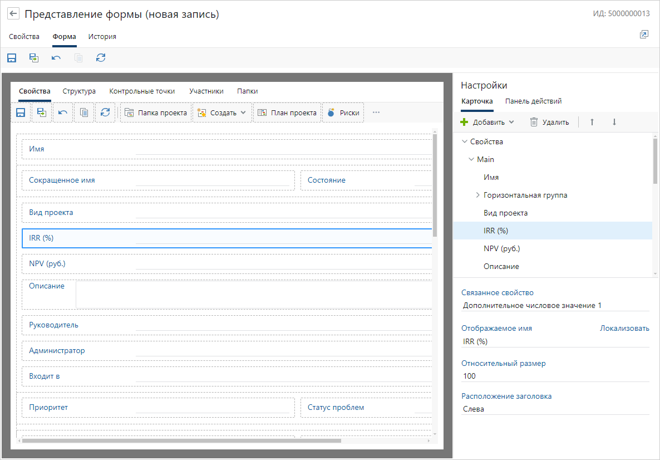Select NPV (руб.) in settings tree
This screenshot has width=660, height=460.
(502, 248)
